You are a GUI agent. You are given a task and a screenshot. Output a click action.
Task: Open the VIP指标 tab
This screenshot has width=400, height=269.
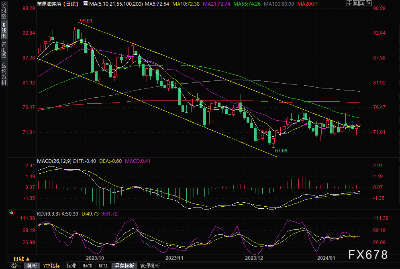coord(51,266)
